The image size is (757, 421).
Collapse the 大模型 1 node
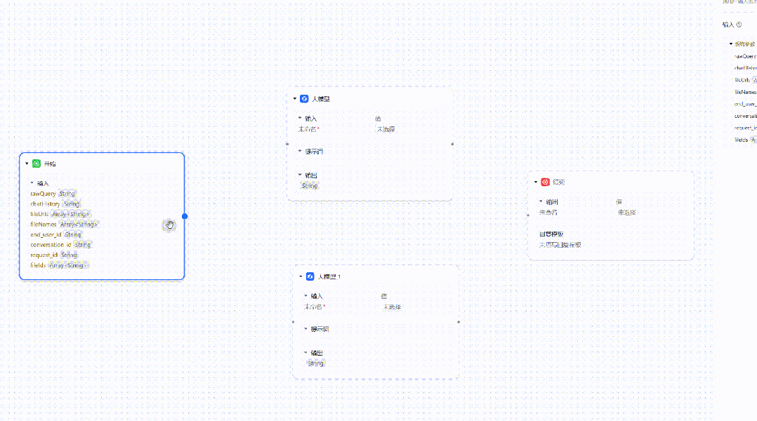[x=301, y=276]
